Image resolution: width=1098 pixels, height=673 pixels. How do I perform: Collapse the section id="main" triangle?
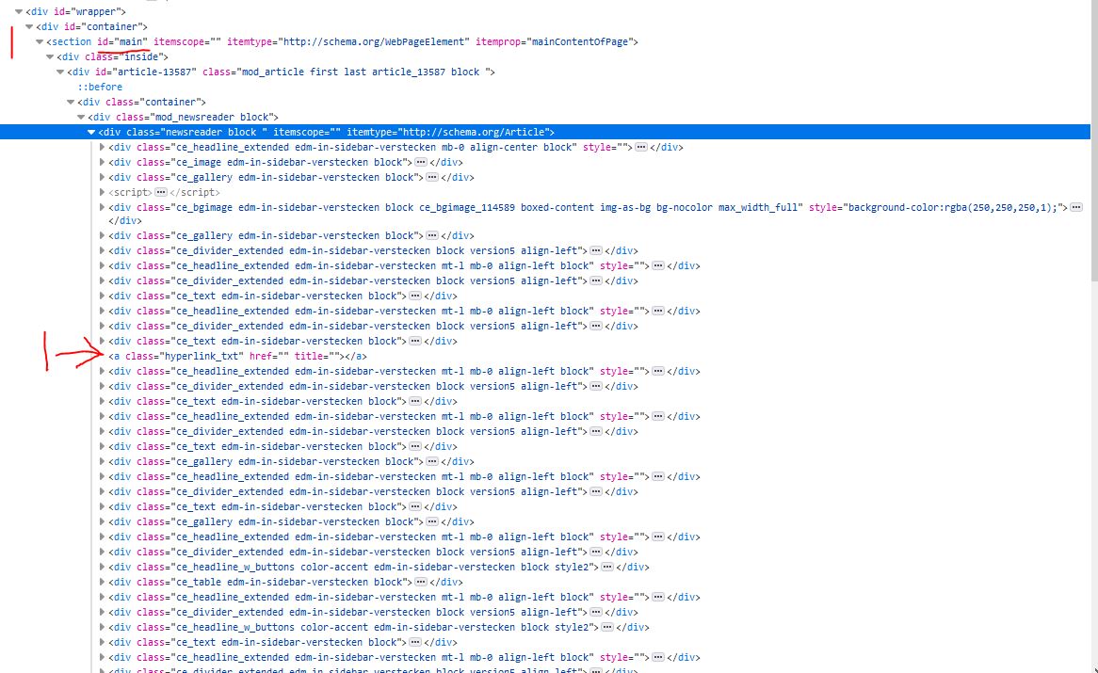coord(40,41)
